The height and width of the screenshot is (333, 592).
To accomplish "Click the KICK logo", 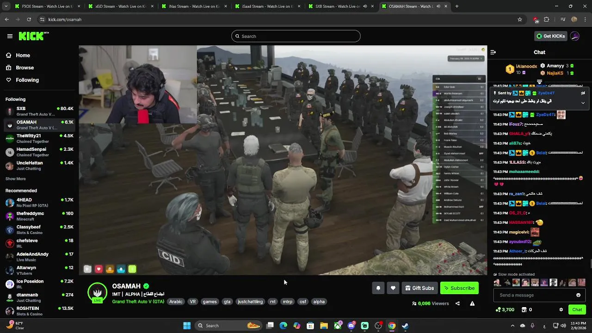I will pos(34,36).
